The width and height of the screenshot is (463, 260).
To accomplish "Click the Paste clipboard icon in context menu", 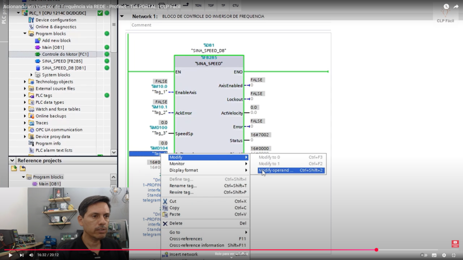I will click(165, 214).
